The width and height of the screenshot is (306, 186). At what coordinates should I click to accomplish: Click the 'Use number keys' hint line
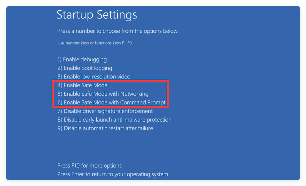coord(95,43)
